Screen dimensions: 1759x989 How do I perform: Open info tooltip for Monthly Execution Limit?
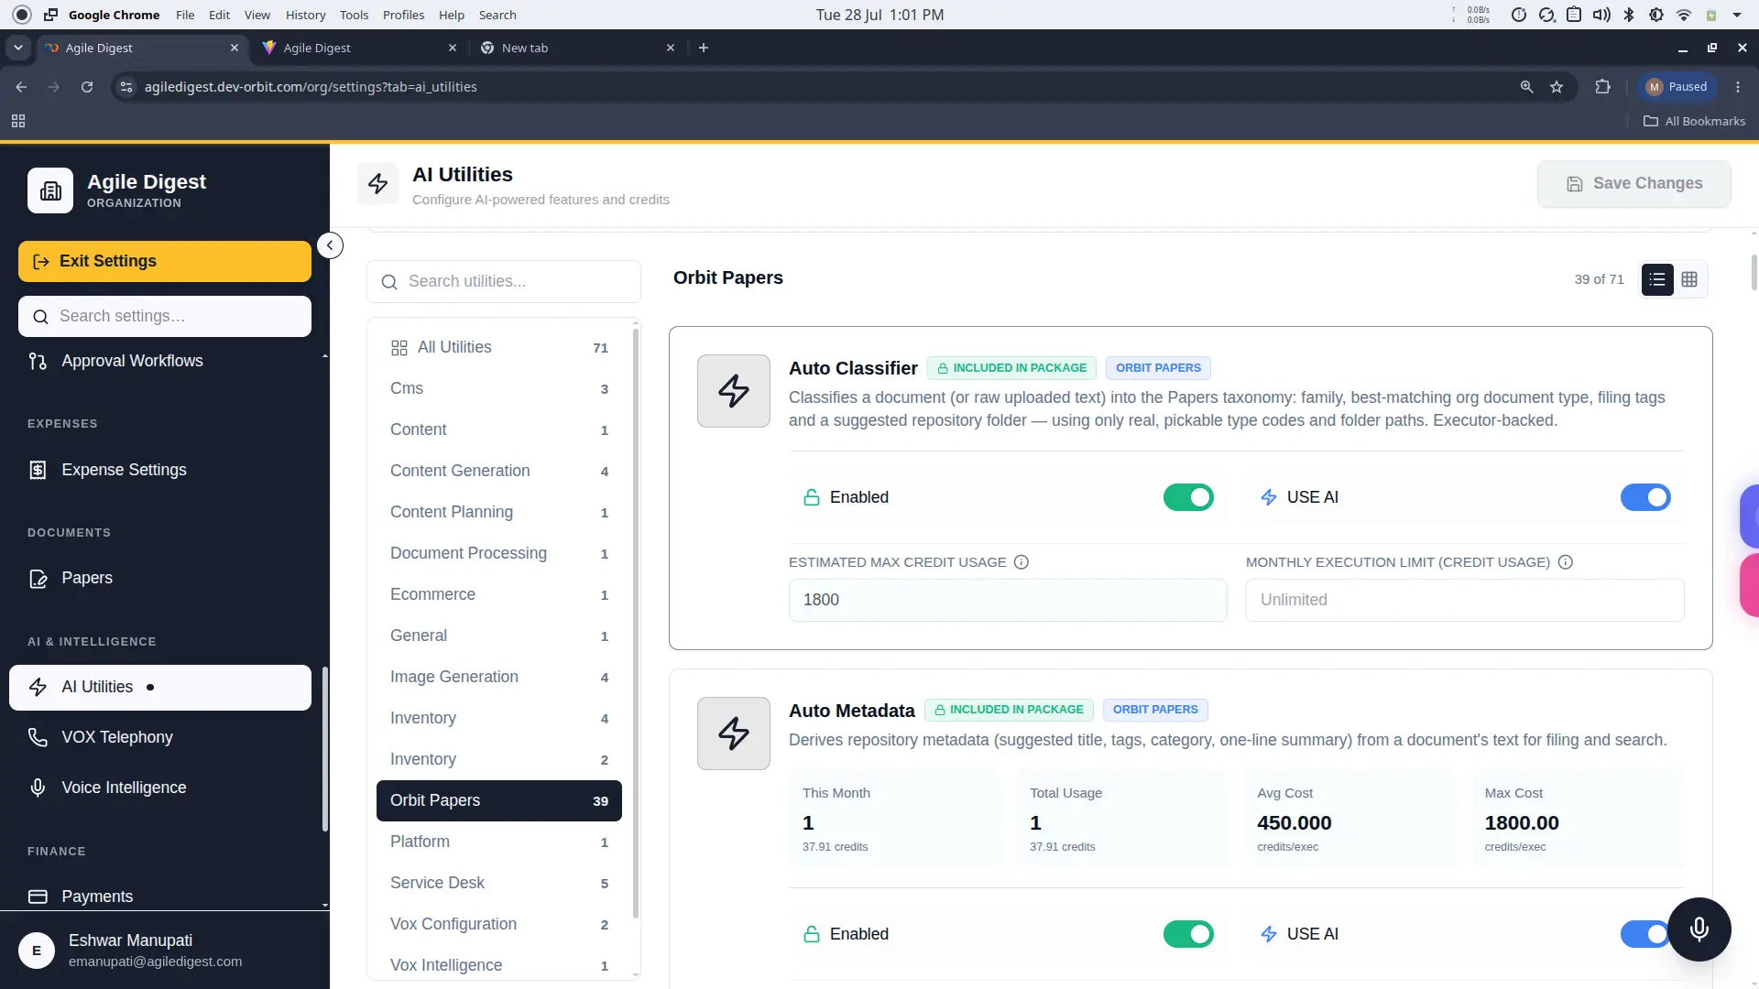click(1566, 562)
